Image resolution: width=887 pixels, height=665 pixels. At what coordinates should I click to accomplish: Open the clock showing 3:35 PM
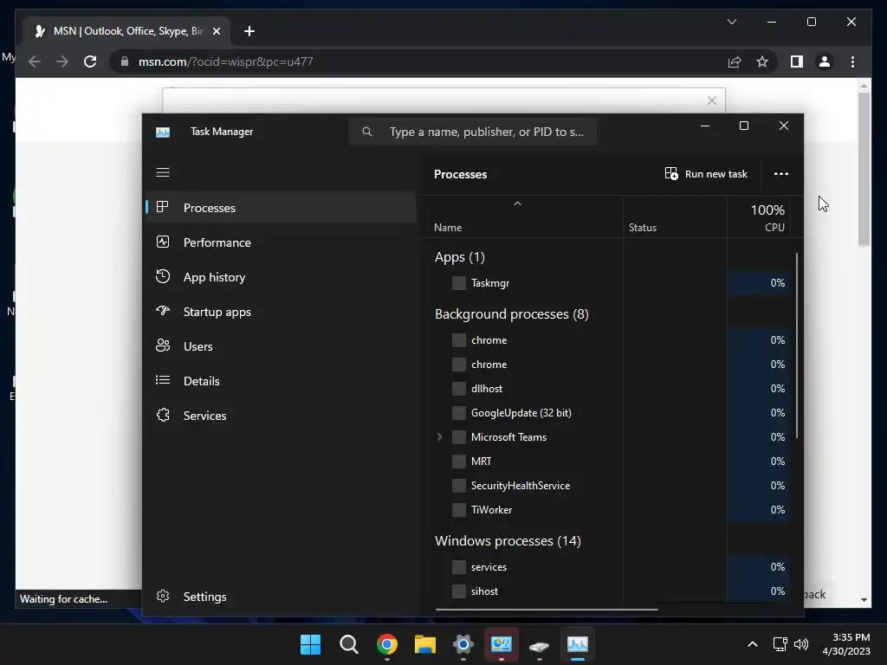pyautogui.click(x=846, y=644)
